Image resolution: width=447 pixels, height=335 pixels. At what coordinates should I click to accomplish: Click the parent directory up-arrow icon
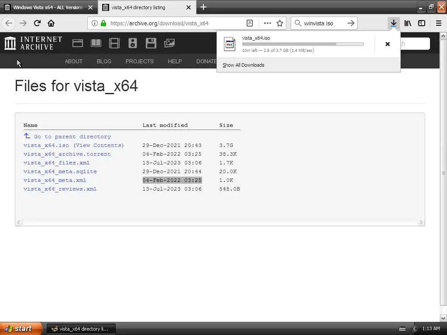(27, 136)
